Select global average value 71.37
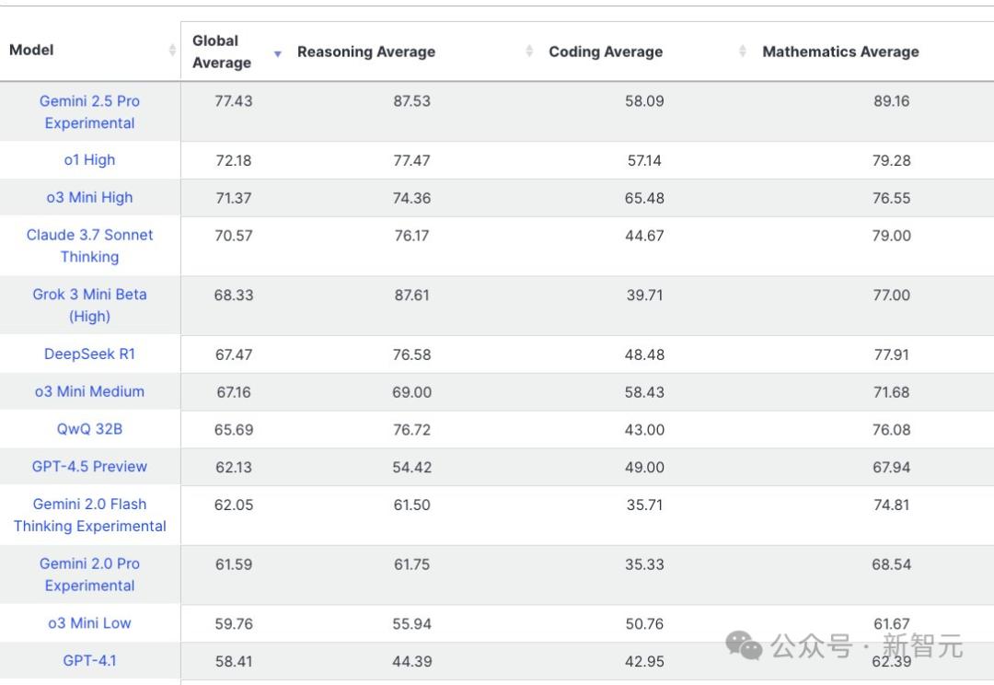994x685 pixels. (233, 198)
